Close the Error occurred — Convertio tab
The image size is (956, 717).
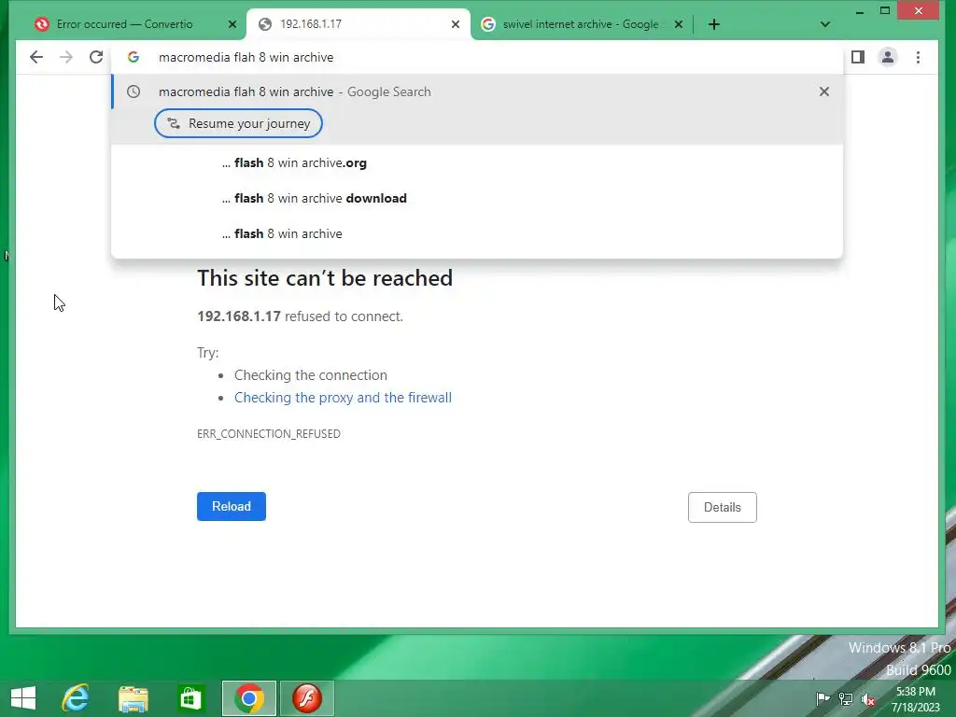point(232,24)
